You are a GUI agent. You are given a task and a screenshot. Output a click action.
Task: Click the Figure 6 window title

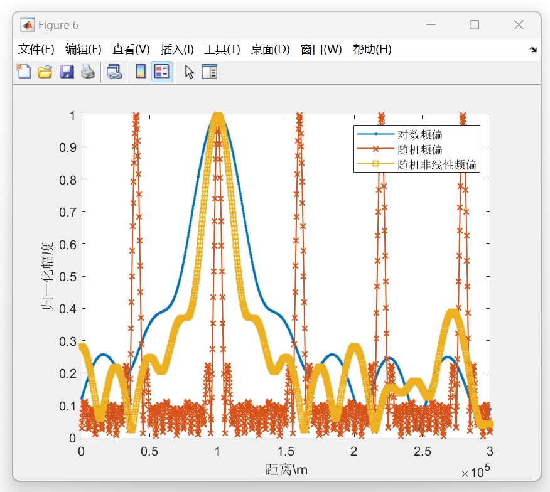pos(58,25)
